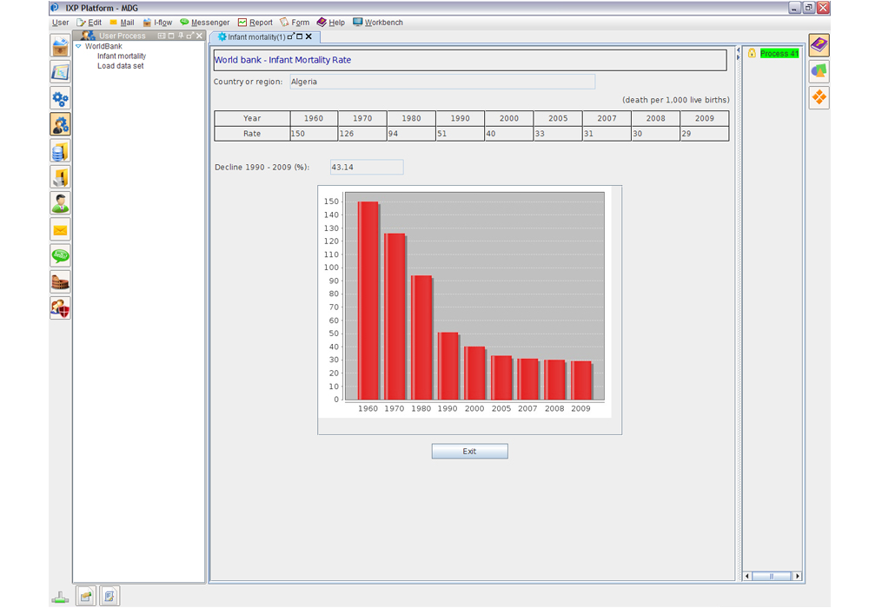Click the 2005 year header cell
The width and height of the screenshot is (882, 608).
[558, 118]
